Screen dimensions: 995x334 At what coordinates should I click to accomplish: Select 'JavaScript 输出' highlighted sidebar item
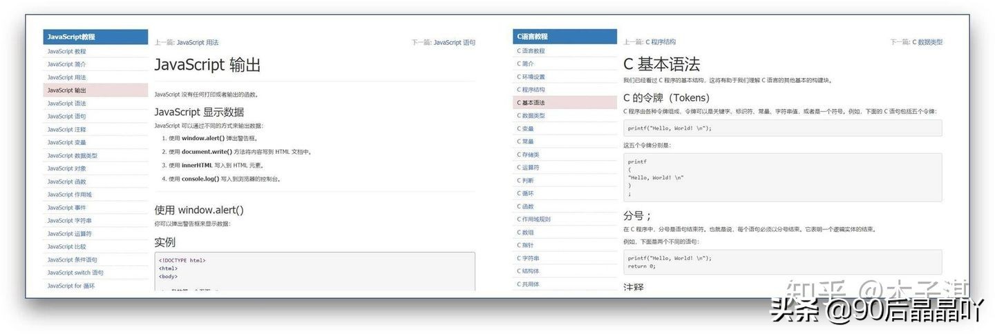[67, 90]
